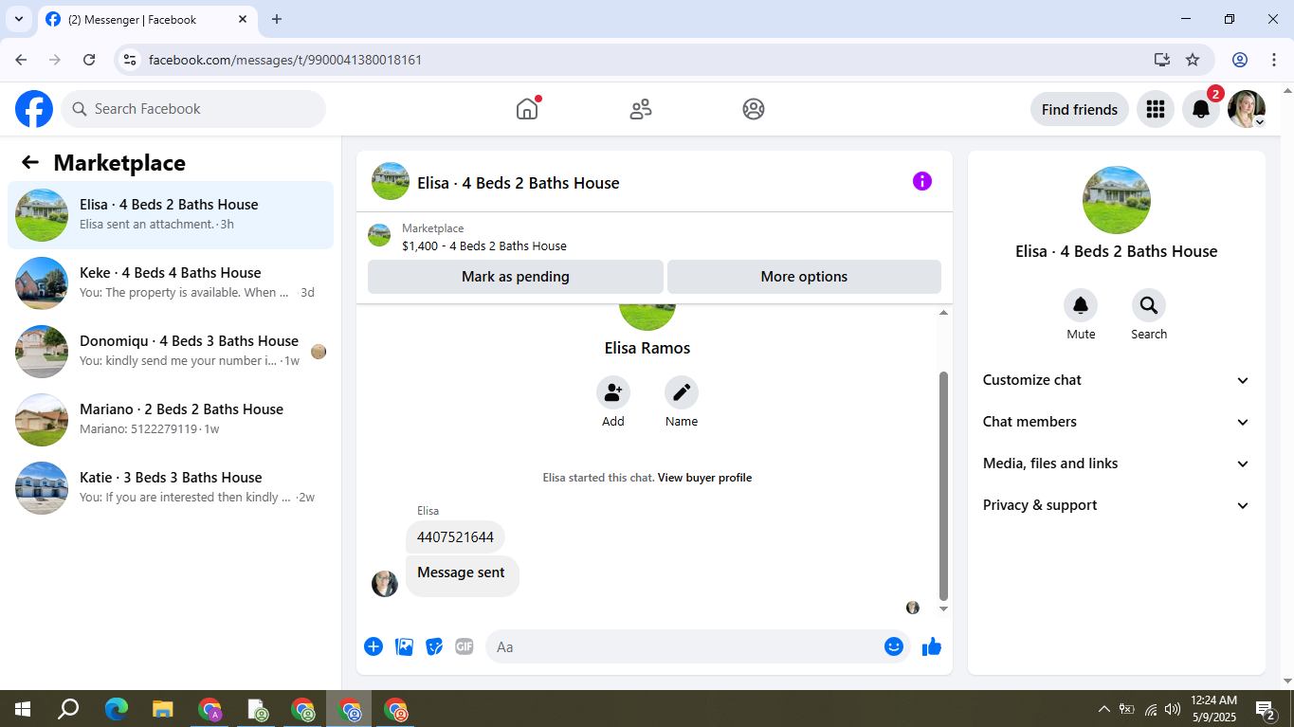Edit the chat name with pencil icon

coord(682,392)
